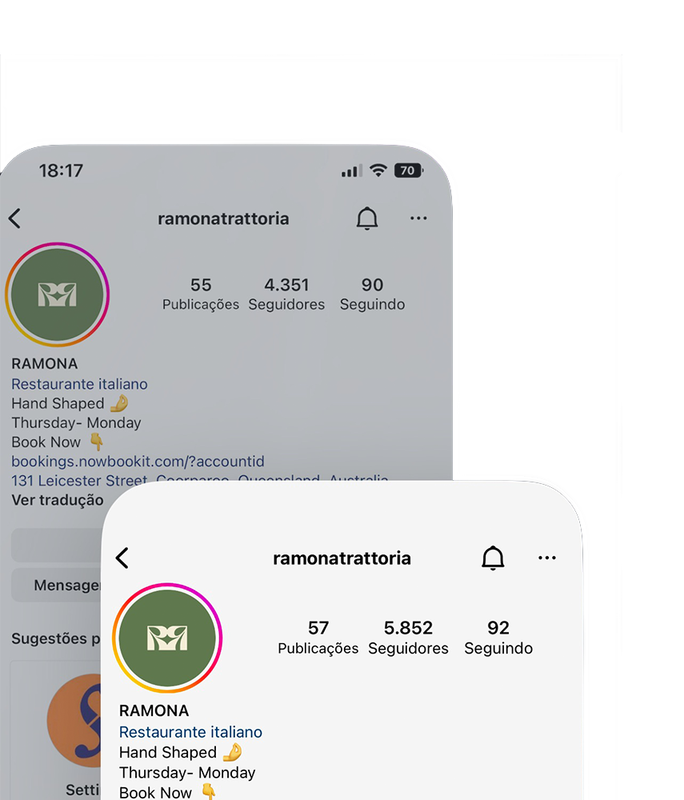Tap the 55 Publicações count
The height and width of the screenshot is (800, 684).
(201, 294)
